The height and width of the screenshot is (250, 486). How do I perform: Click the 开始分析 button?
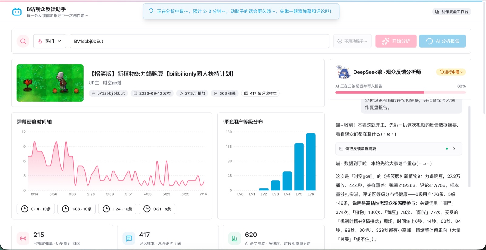tap(396, 41)
